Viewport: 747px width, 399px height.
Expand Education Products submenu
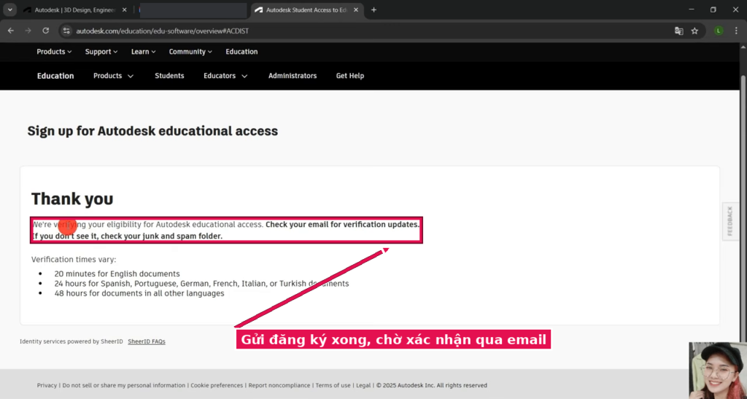coord(113,76)
